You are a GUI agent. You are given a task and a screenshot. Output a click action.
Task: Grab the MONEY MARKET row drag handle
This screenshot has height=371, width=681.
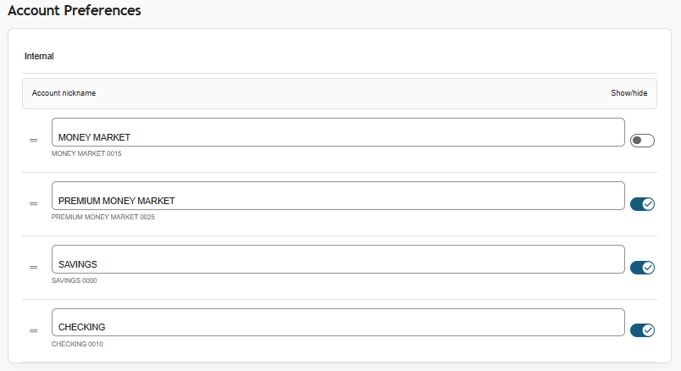pyautogui.click(x=34, y=141)
